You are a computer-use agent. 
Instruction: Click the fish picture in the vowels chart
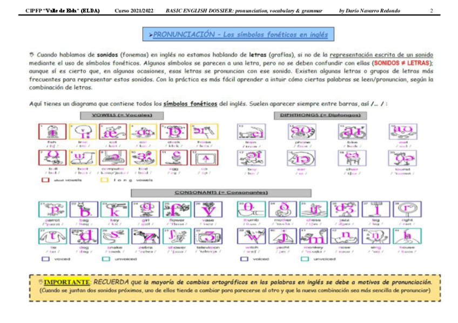[x=52, y=132]
